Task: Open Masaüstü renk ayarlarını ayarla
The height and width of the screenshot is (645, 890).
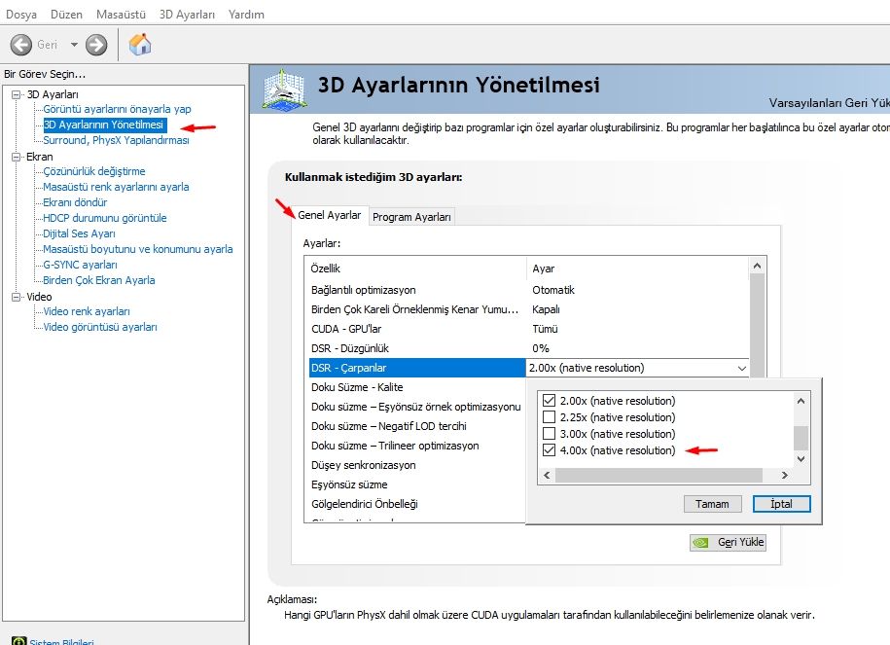Action: pos(116,187)
